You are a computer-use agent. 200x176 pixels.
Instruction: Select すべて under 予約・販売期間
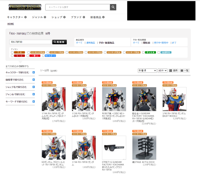point(136,43)
